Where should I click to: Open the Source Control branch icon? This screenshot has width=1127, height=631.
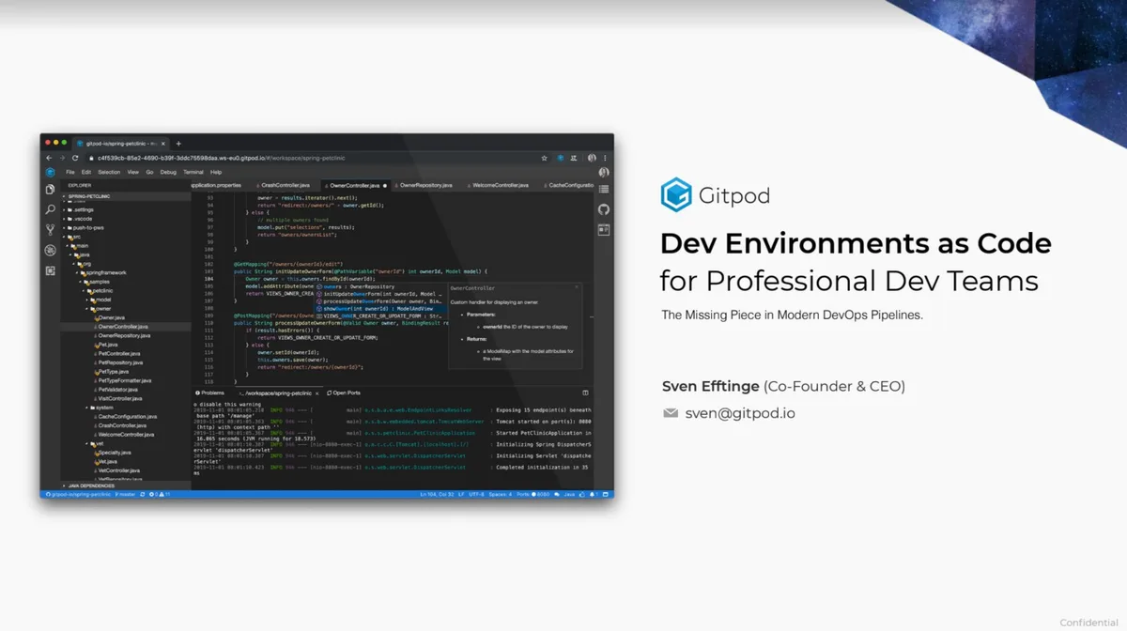(x=50, y=230)
